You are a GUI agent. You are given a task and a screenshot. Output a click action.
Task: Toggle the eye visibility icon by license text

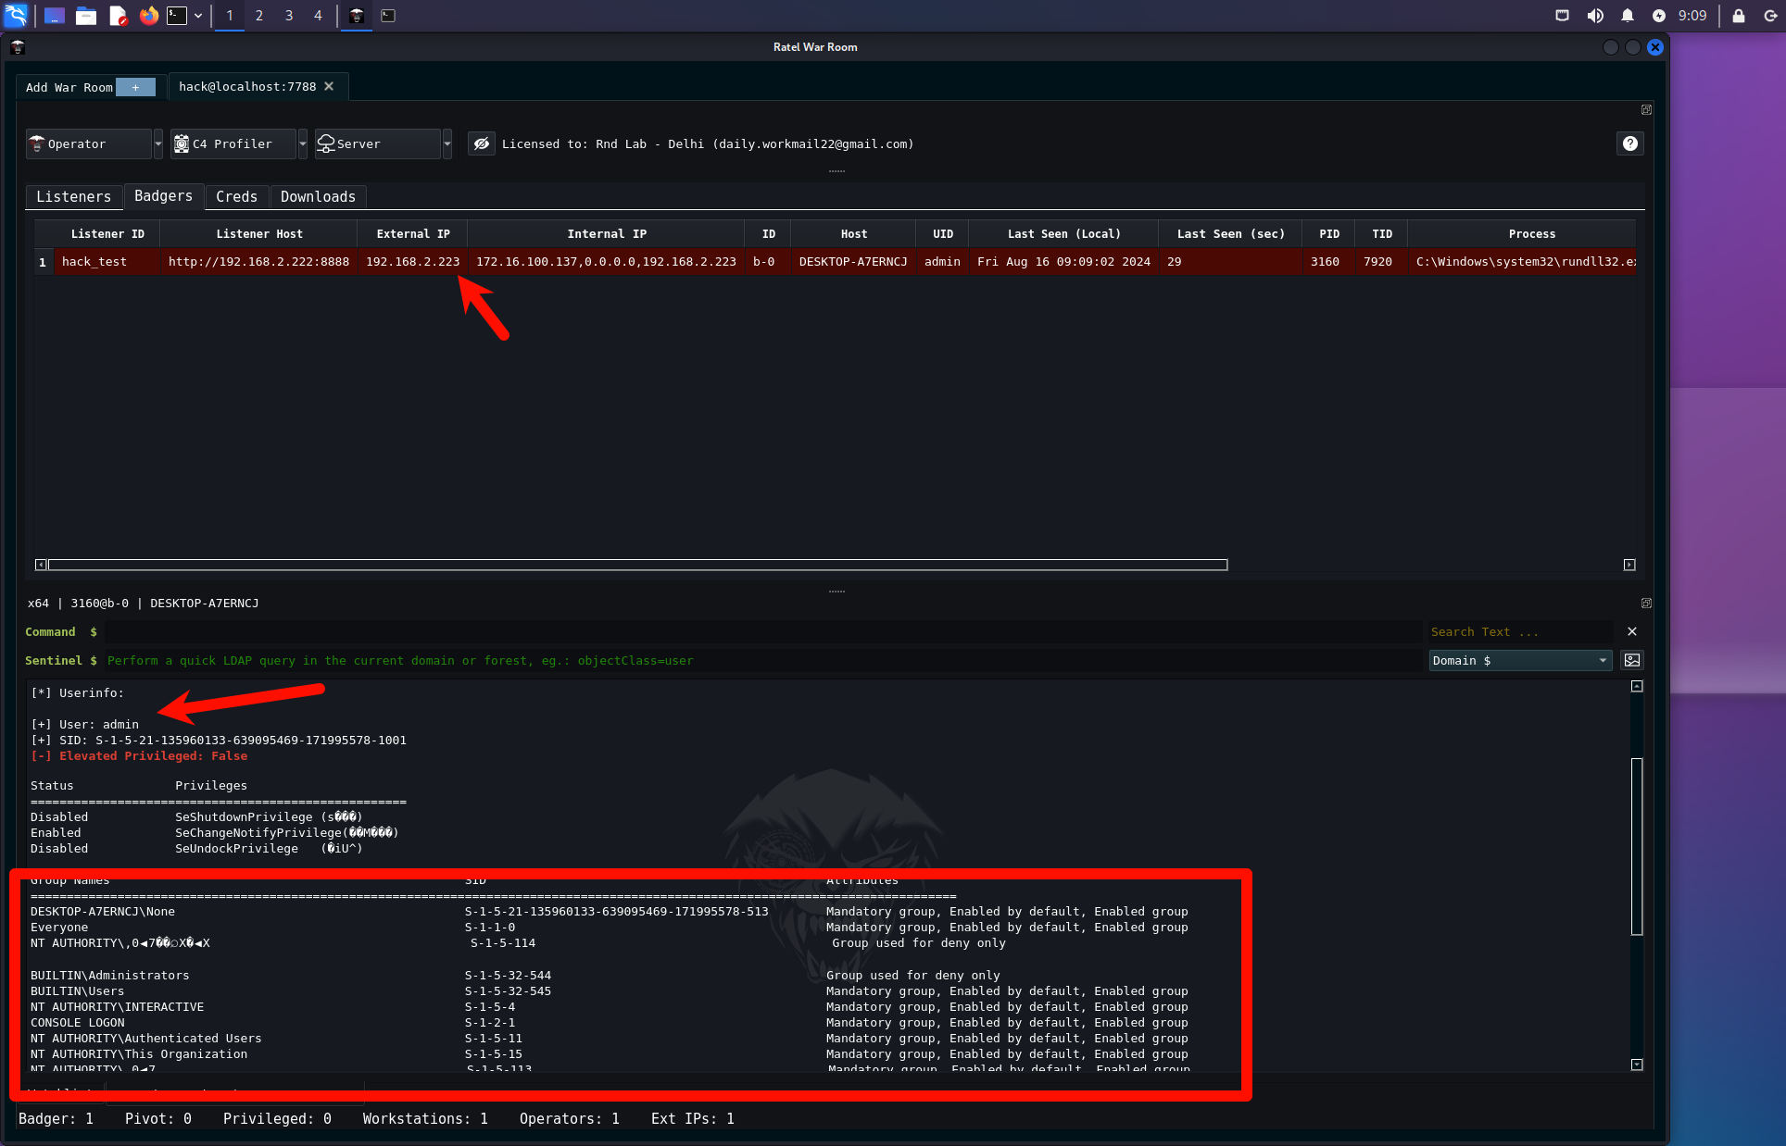coord(481,143)
